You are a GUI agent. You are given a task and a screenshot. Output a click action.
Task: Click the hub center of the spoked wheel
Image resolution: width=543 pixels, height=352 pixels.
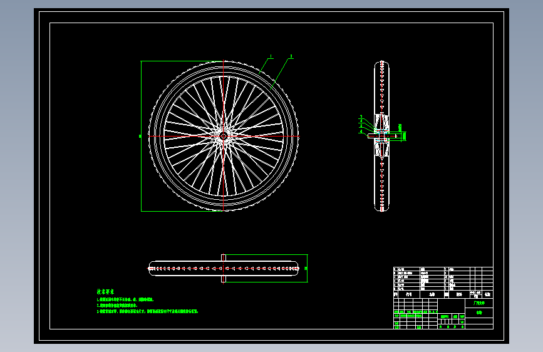click(x=224, y=136)
